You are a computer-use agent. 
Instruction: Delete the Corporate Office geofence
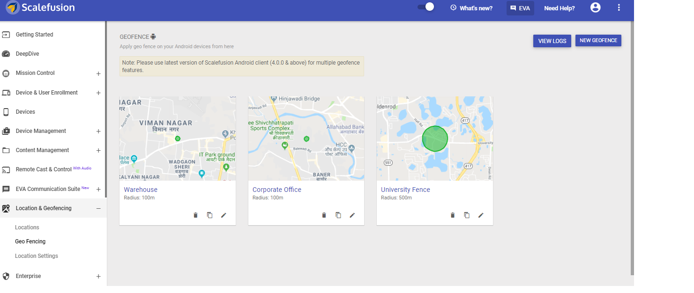(x=324, y=215)
